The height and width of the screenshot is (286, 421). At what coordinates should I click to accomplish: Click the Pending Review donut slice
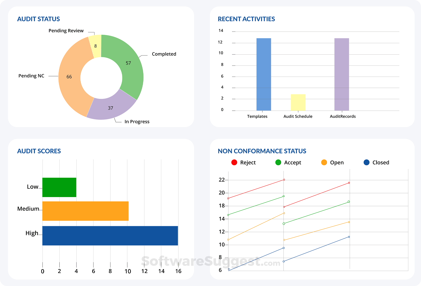(x=95, y=46)
